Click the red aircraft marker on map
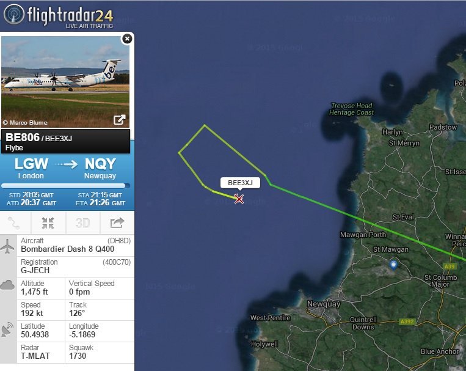The image size is (466, 371). 239,199
